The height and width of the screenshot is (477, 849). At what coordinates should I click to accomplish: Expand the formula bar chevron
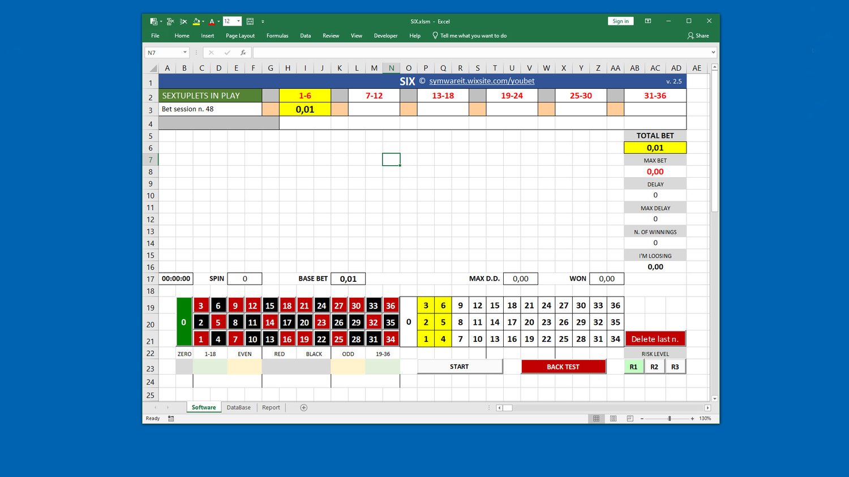tap(713, 53)
